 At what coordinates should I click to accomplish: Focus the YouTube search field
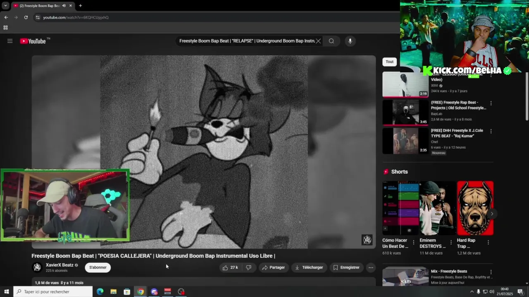(247, 41)
